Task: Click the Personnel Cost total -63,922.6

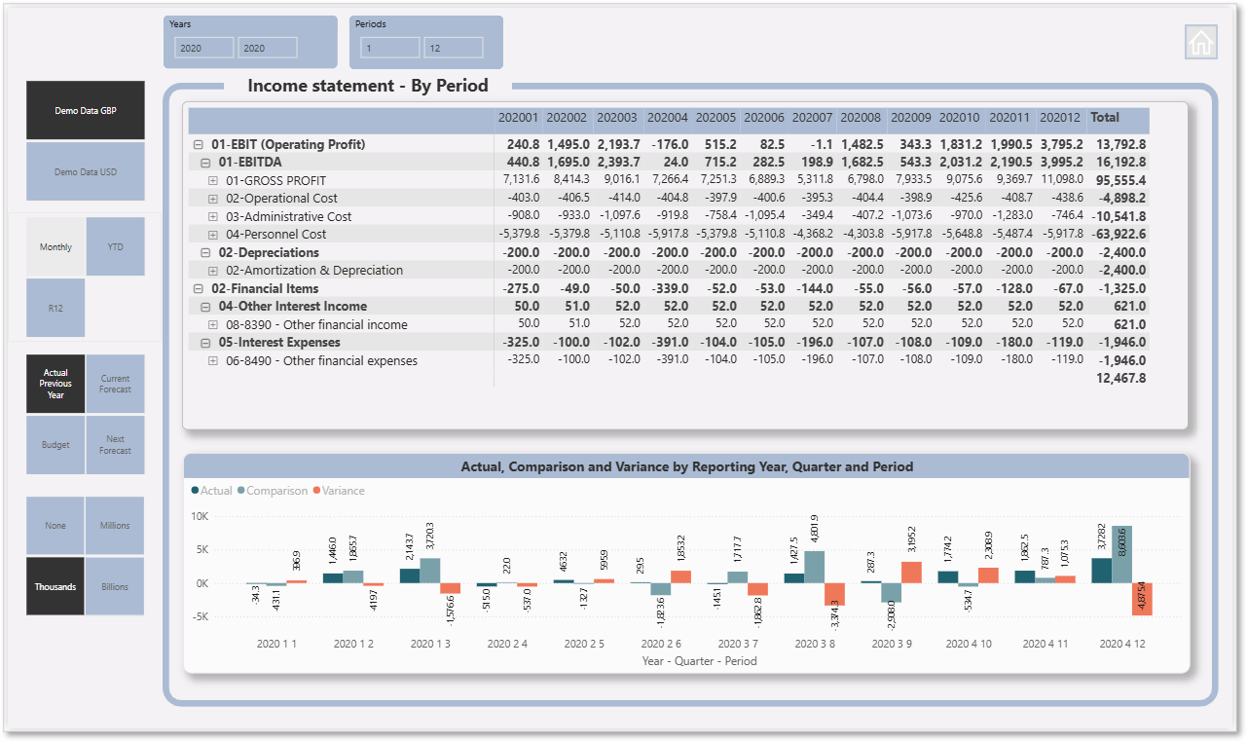Action: pos(1119,234)
